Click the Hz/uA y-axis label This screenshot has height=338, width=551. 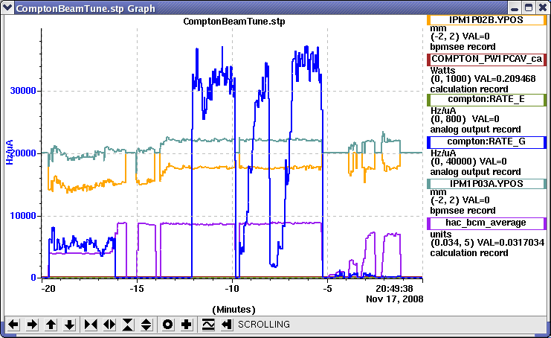(x=10, y=153)
